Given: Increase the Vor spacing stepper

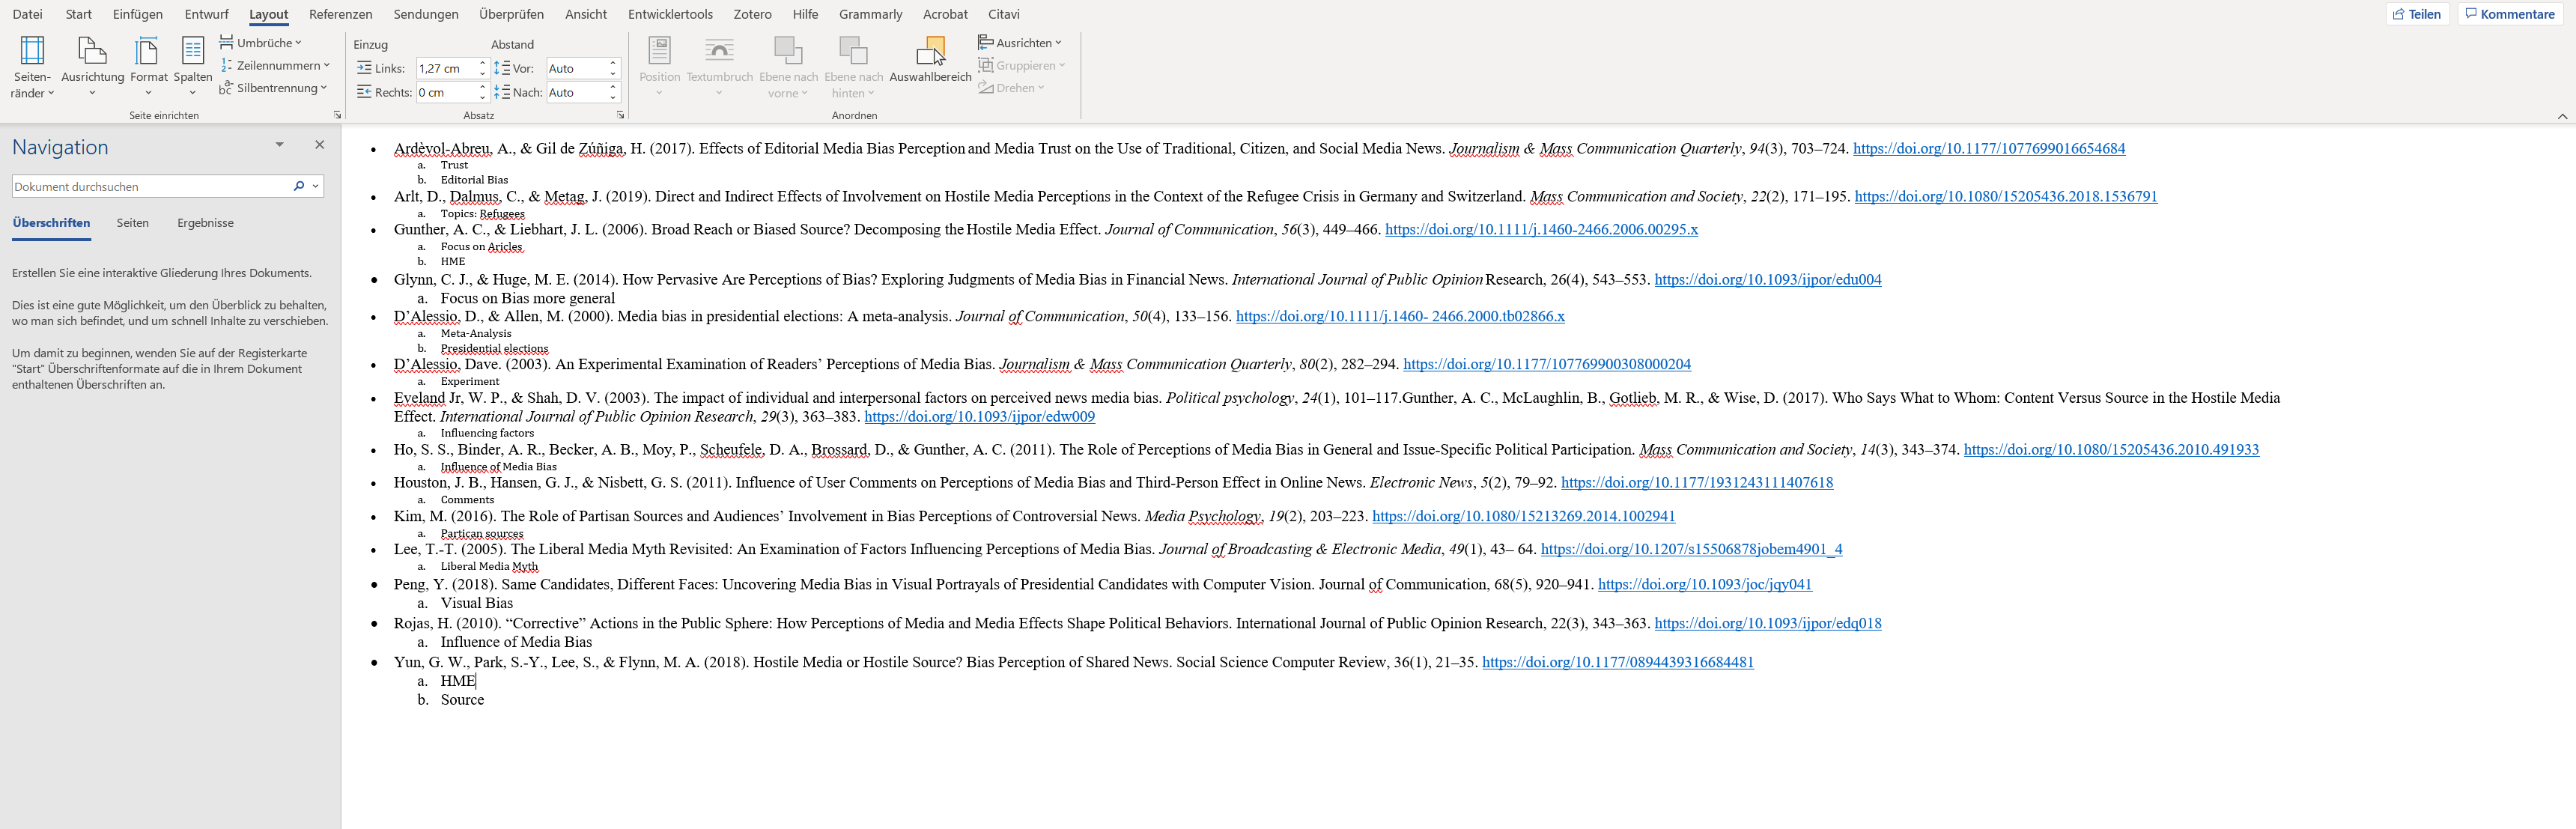Looking at the screenshot, I should click(x=613, y=64).
